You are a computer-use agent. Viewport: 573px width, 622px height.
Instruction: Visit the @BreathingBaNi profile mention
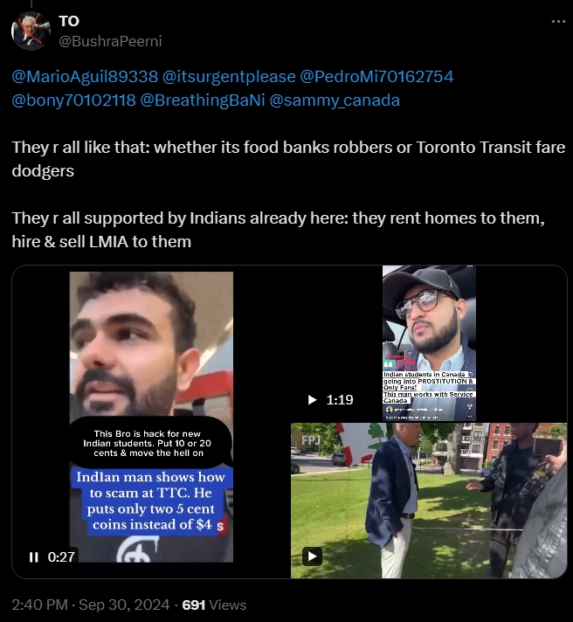pos(203,100)
